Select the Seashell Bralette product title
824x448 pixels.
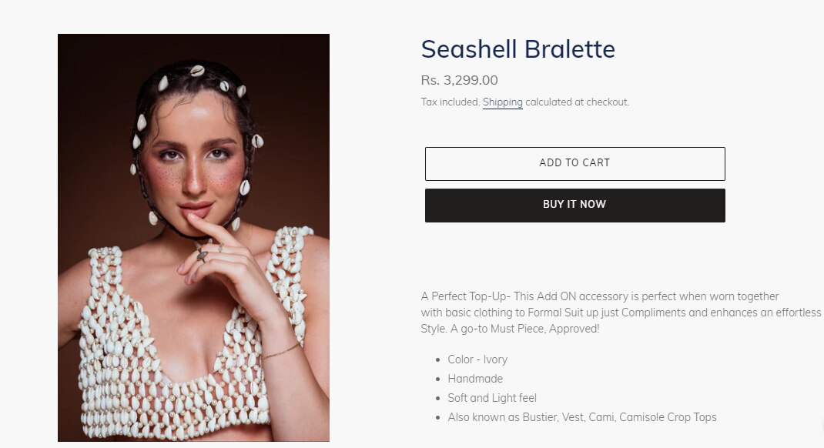pyautogui.click(x=518, y=49)
